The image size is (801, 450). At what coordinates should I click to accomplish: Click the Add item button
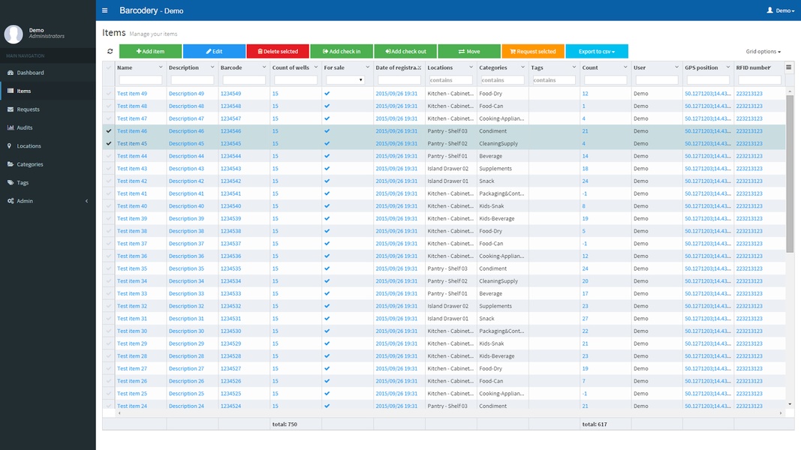(x=150, y=51)
